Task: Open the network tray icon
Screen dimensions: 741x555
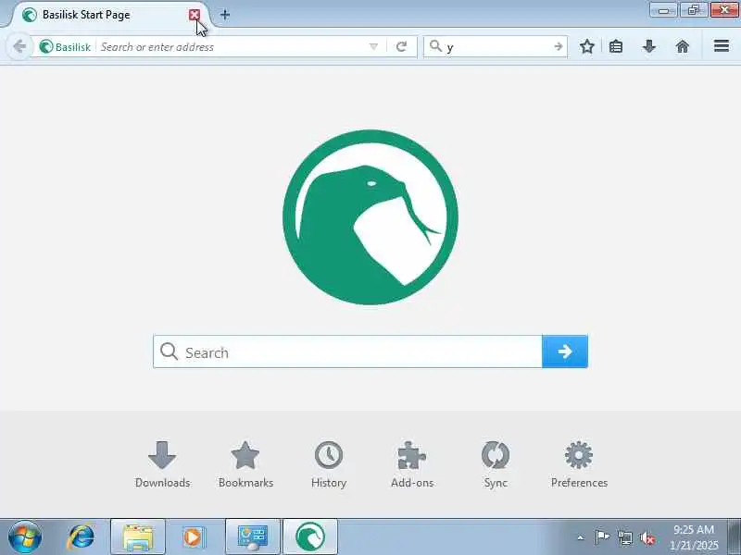Action: 625,537
